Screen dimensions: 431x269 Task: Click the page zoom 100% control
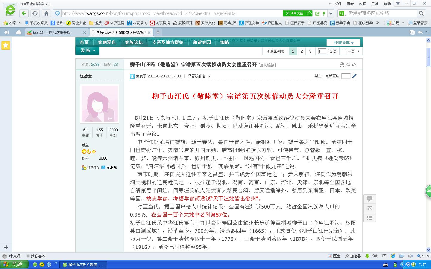click(423, 256)
